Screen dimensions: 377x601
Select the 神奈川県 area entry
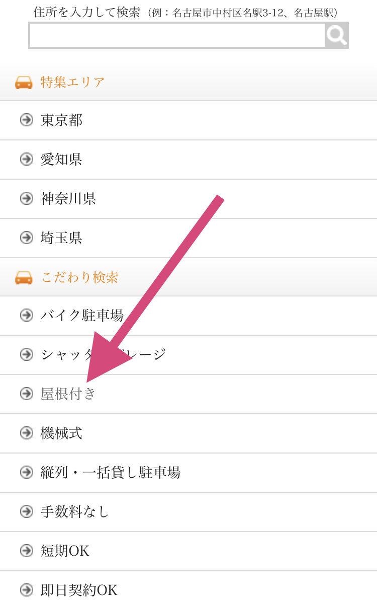pos(68,199)
